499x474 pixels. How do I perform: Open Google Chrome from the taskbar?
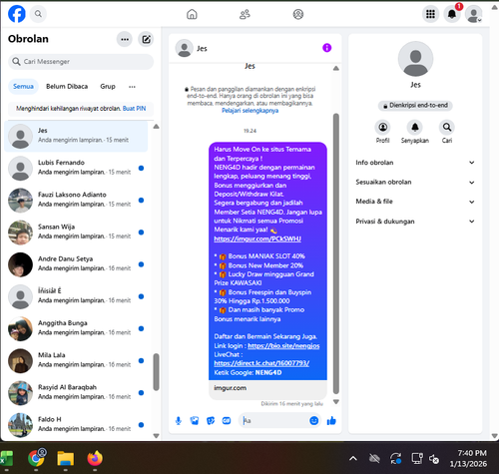click(x=37, y=458)
